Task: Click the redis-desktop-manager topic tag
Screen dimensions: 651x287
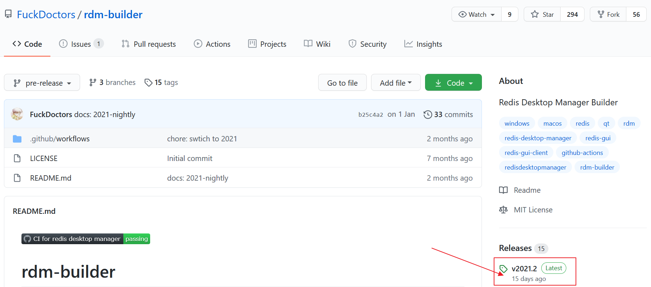Action: coord(538,138)
